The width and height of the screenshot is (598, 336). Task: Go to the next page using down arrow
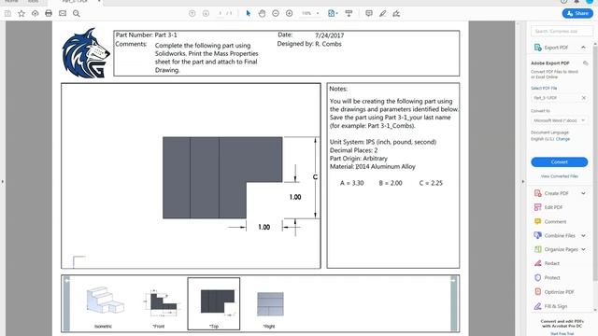click(206, 14)
